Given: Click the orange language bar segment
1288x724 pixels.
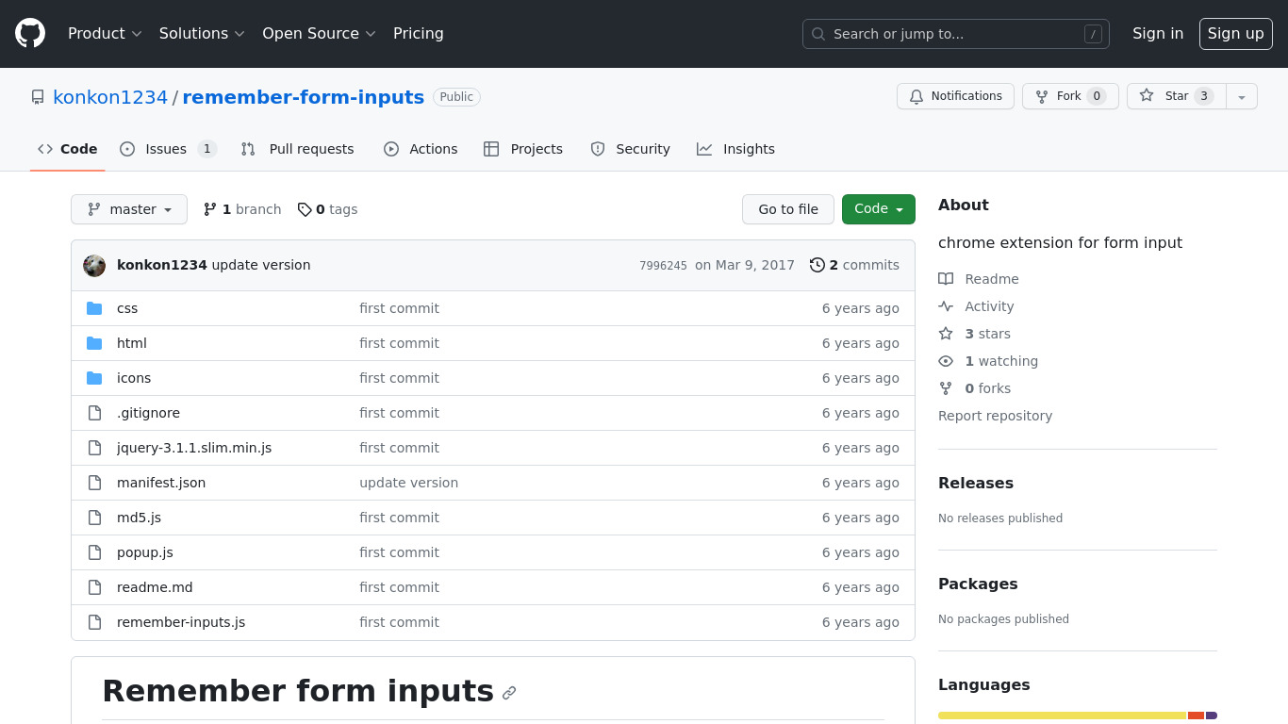Looking at the screenshot, I should click(x=1197, y=716).
